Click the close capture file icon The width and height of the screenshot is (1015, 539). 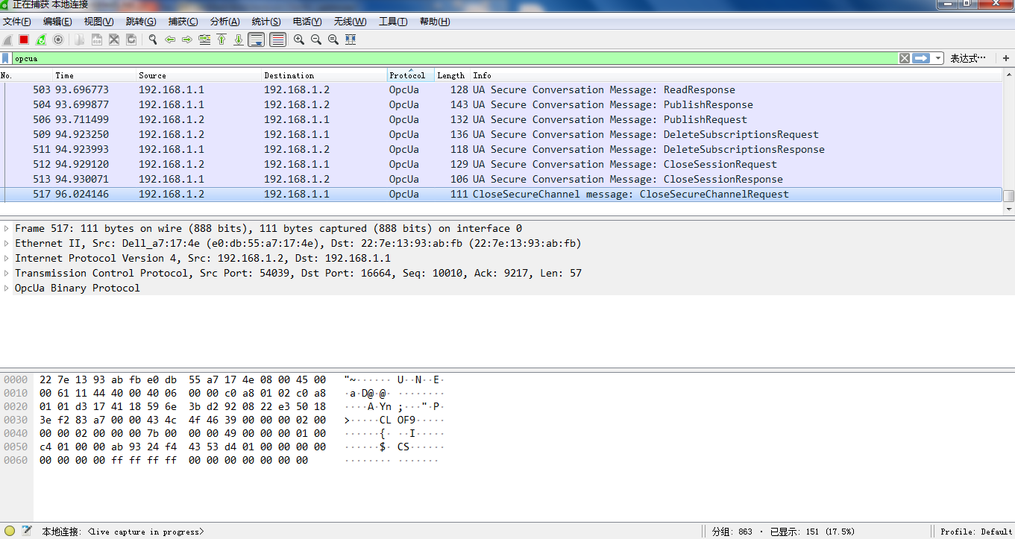click(x=114, y=40)
